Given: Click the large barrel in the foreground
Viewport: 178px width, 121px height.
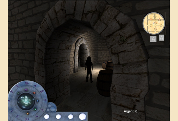Looking at the screenshot, I should 104,83.
